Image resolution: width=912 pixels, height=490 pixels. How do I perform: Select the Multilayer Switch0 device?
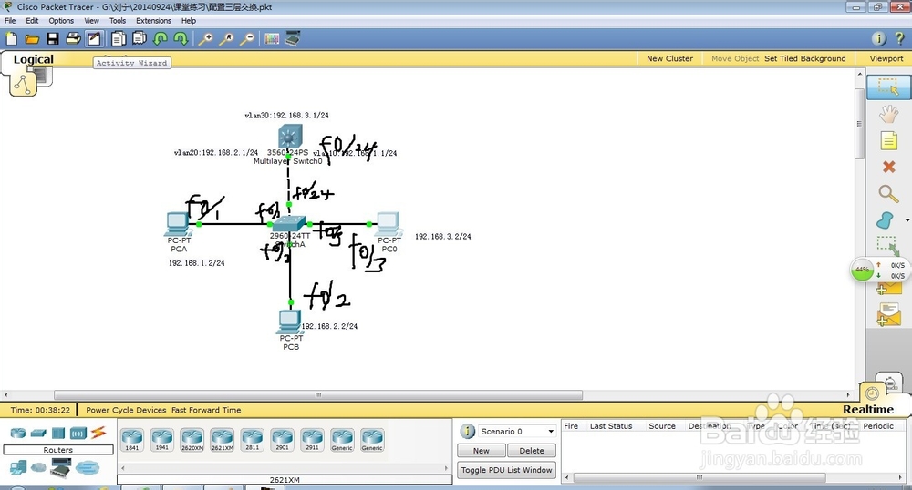[x=289, y=137]
